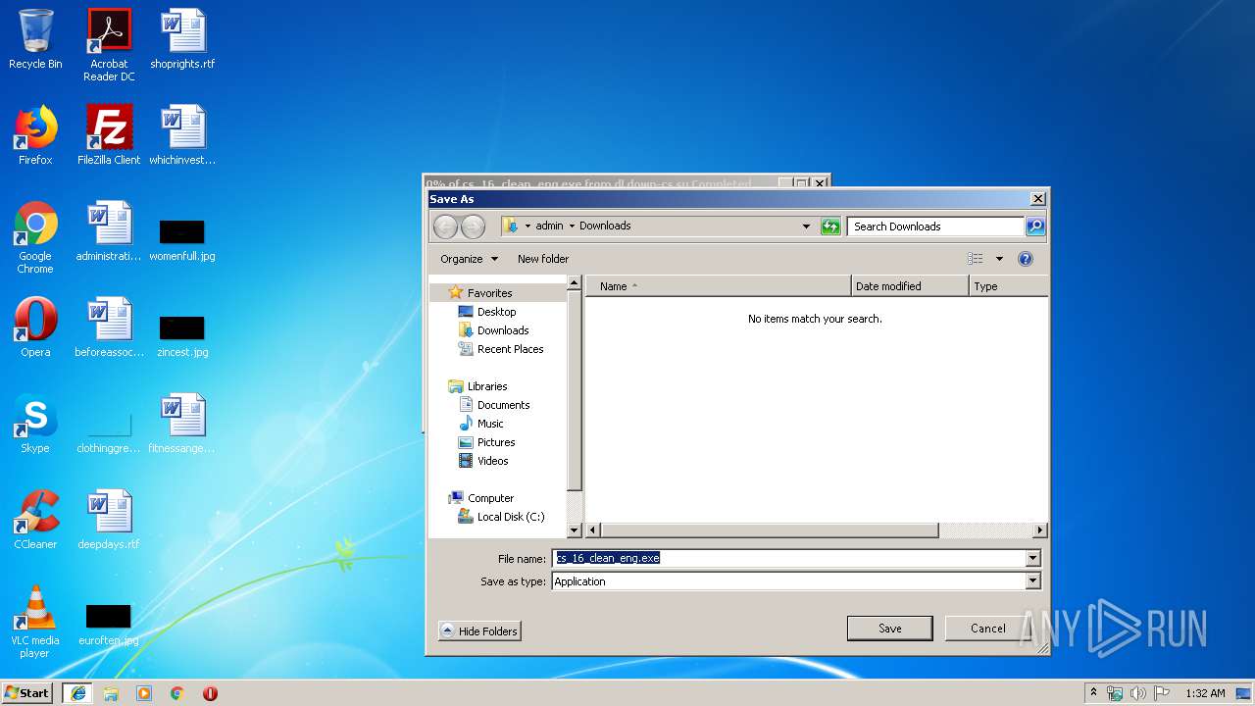Image resolution: width=1255 pixels, height=706 pixels.
Task: Select Computer in navigation pane
Action: (x=490, y=498)
